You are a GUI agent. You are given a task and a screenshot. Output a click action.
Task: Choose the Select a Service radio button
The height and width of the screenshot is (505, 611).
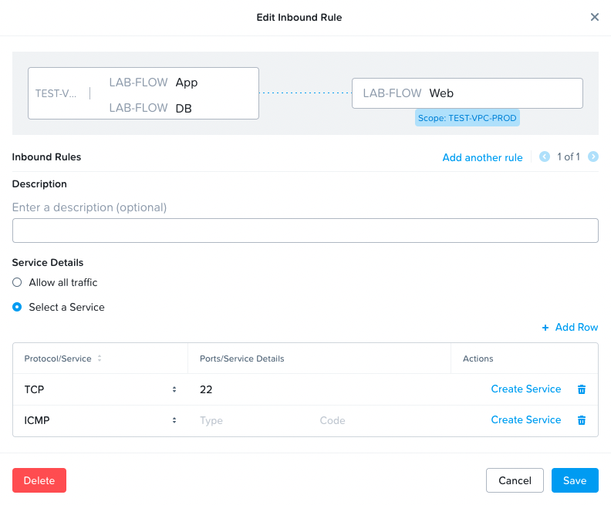pos(17,307)
